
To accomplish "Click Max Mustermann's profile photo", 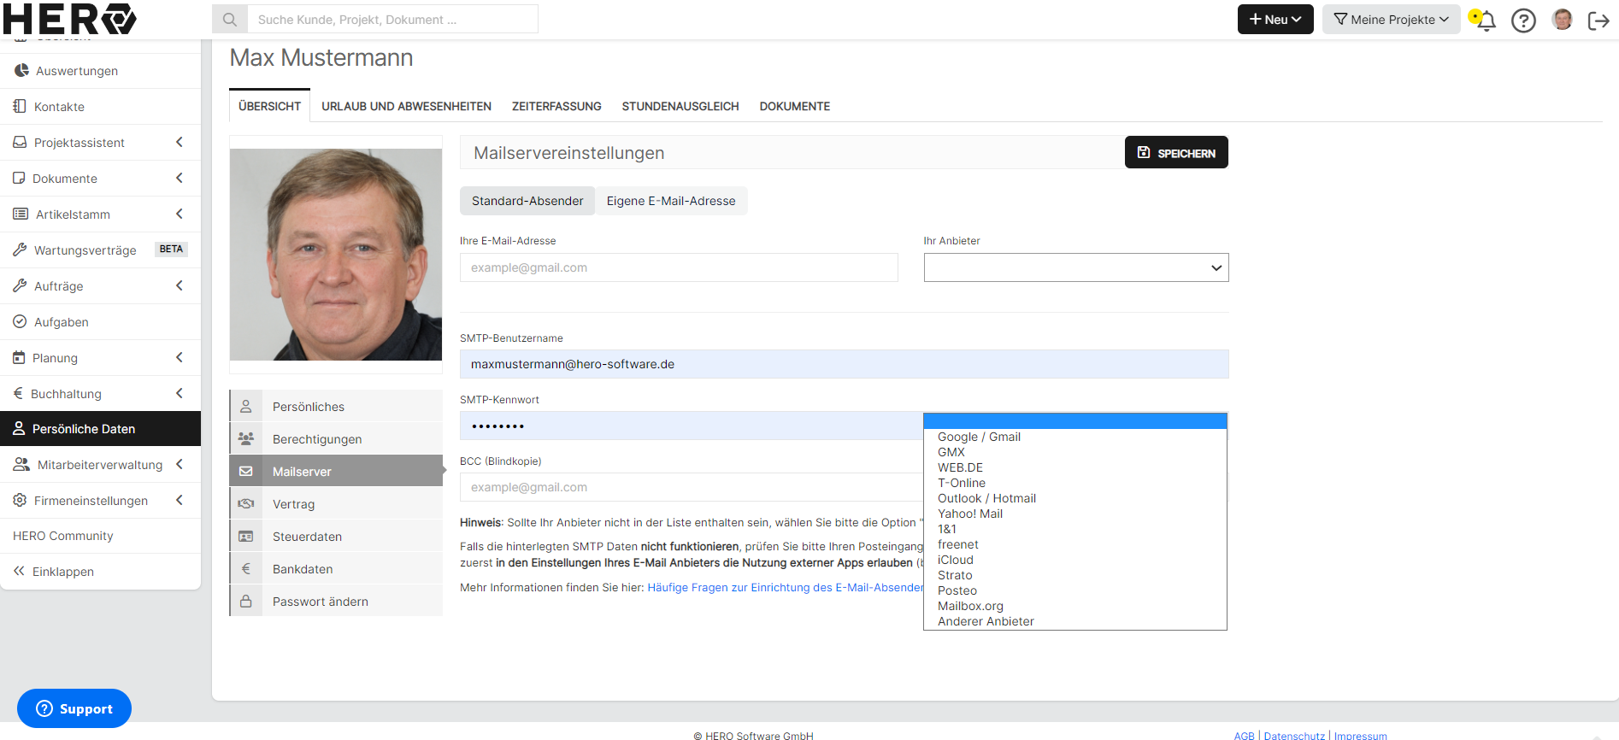I will coord(336,255).
